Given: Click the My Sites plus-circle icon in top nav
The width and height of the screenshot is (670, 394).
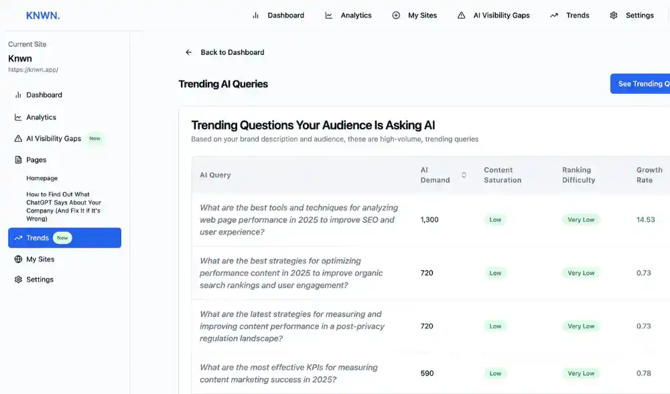Looking at the screenshot, I should tap(396, 15).
